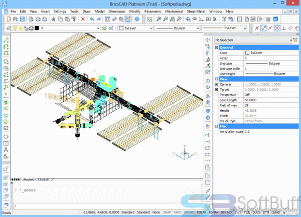
Task: Click the Undo arrow
Action: tap(92, 19)
